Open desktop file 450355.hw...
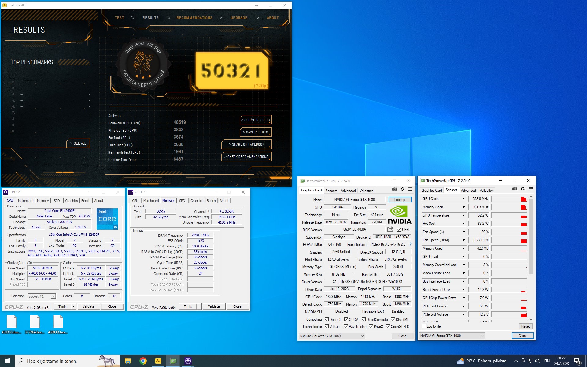This screenshot has height=367, width=587. pos(11,324)
